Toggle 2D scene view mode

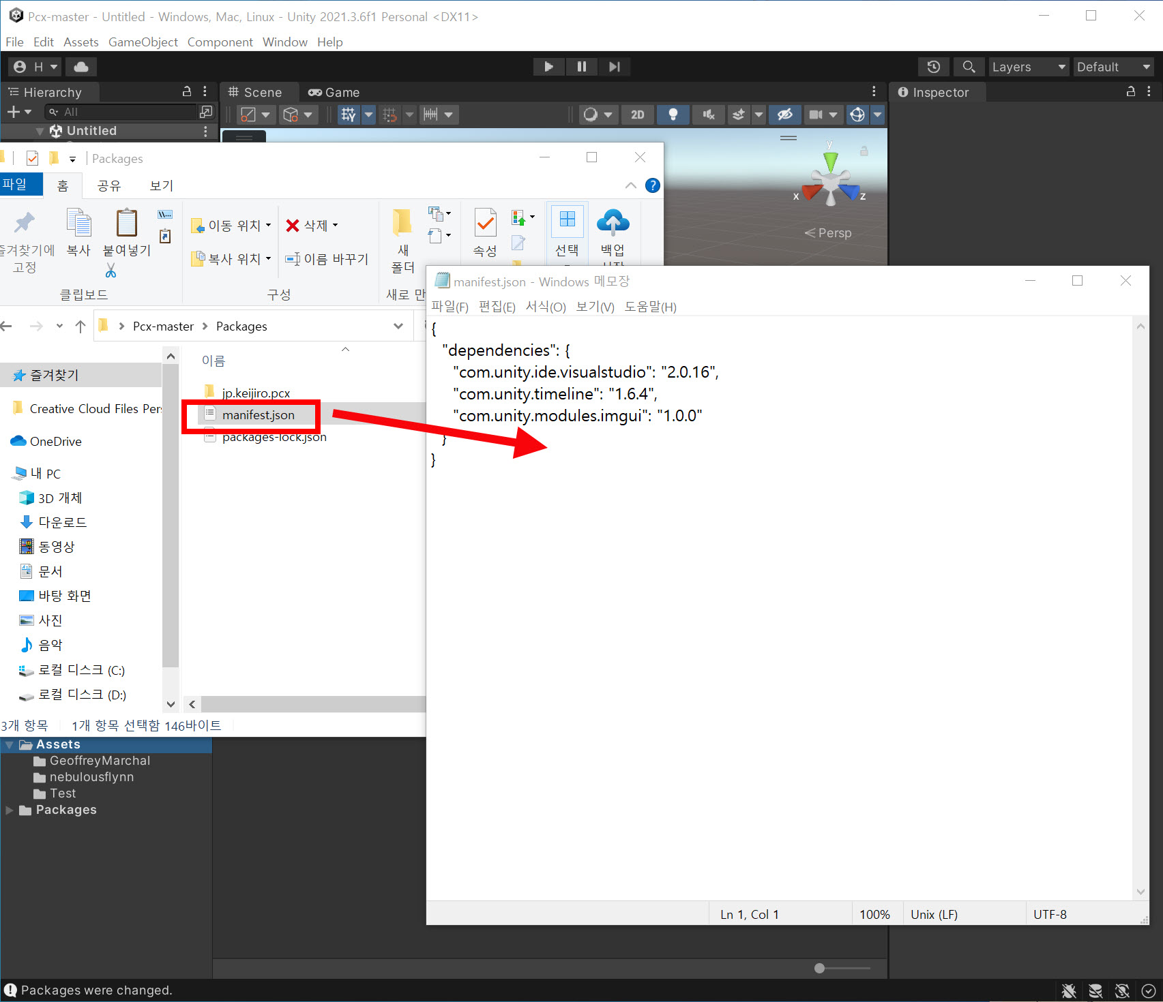coord(637,115)
